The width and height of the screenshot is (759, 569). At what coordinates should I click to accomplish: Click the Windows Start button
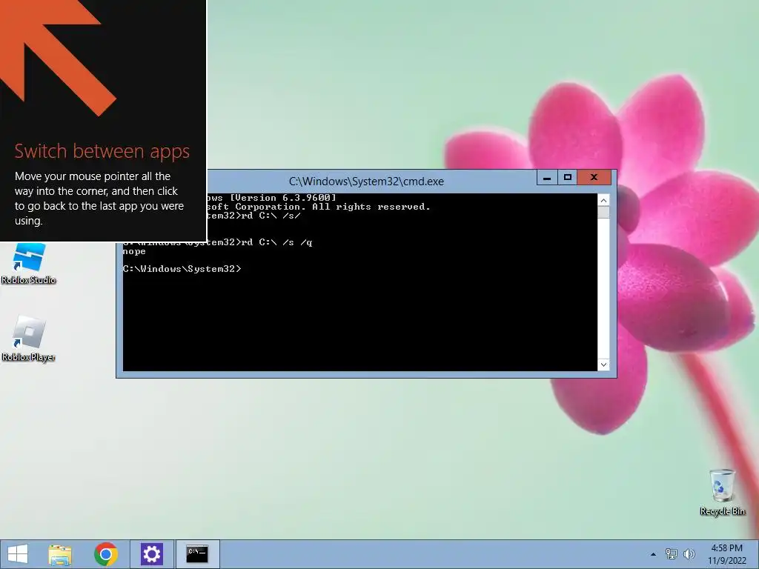click(18, 554)
